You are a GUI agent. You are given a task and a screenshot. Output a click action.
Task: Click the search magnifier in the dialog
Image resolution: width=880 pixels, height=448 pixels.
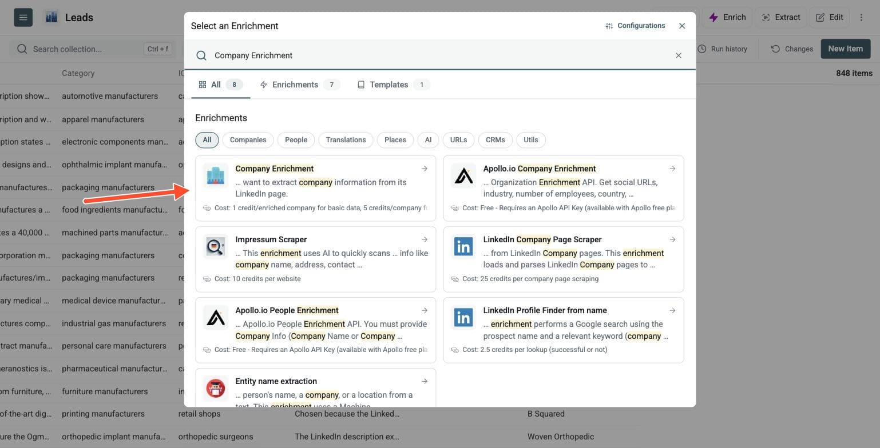[201, 55]
